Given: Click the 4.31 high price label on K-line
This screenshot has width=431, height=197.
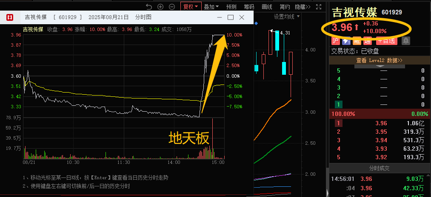Looking at the screenshot, I should point(285,33).
